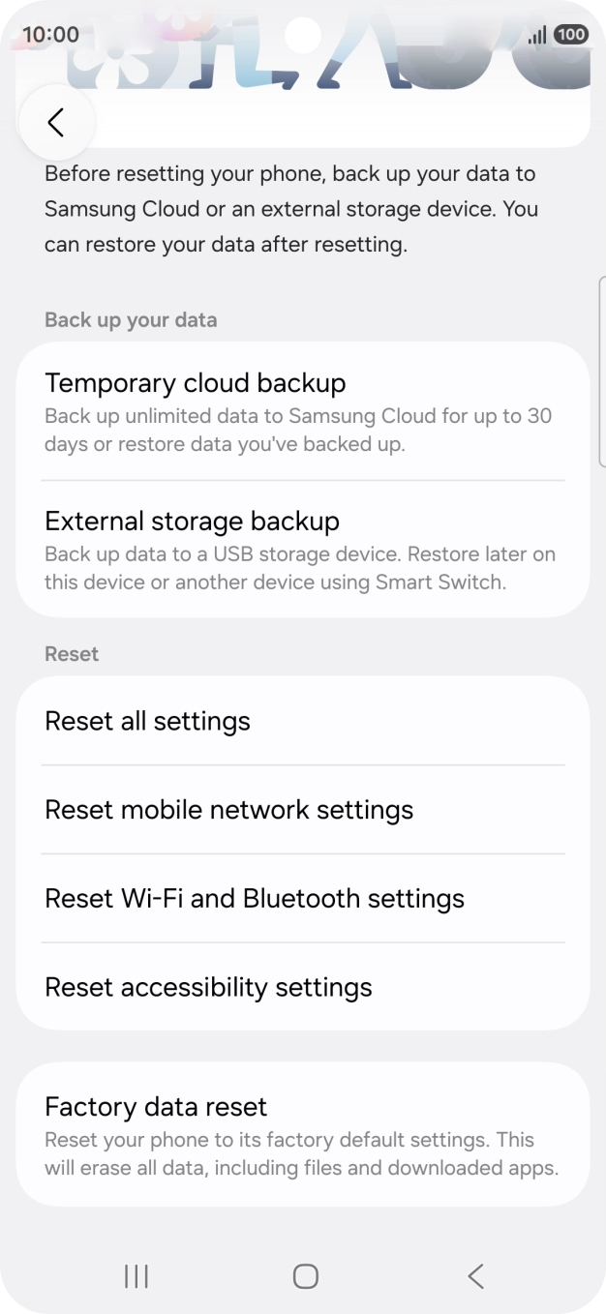Tap the back arrow at the top
The width and height of the screenshot is (606, 1314).
coord(55,122)
